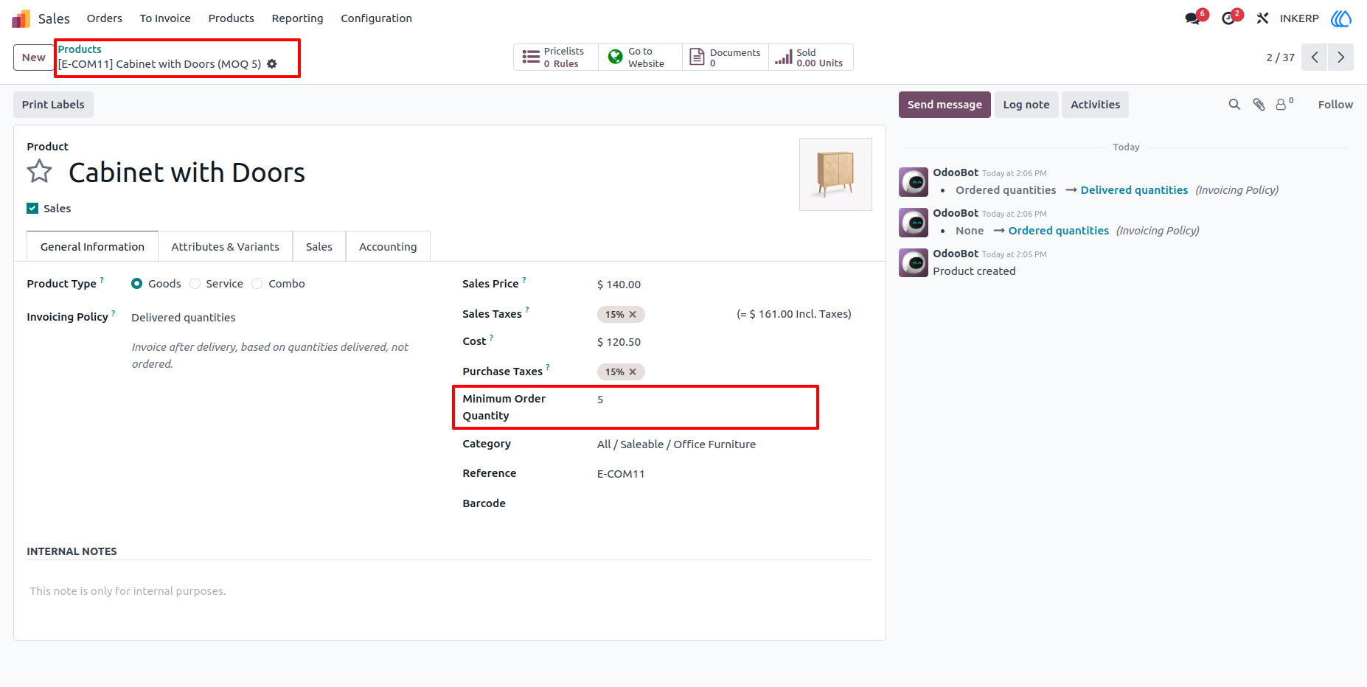Open the gear actions menu beside product name

point(272,64)
